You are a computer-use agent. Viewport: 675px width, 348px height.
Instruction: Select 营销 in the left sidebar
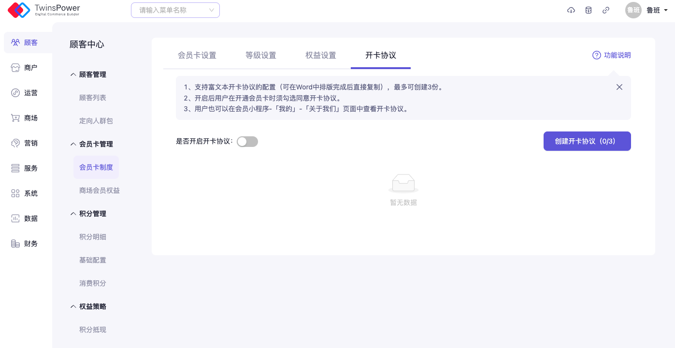pos(25,143)
